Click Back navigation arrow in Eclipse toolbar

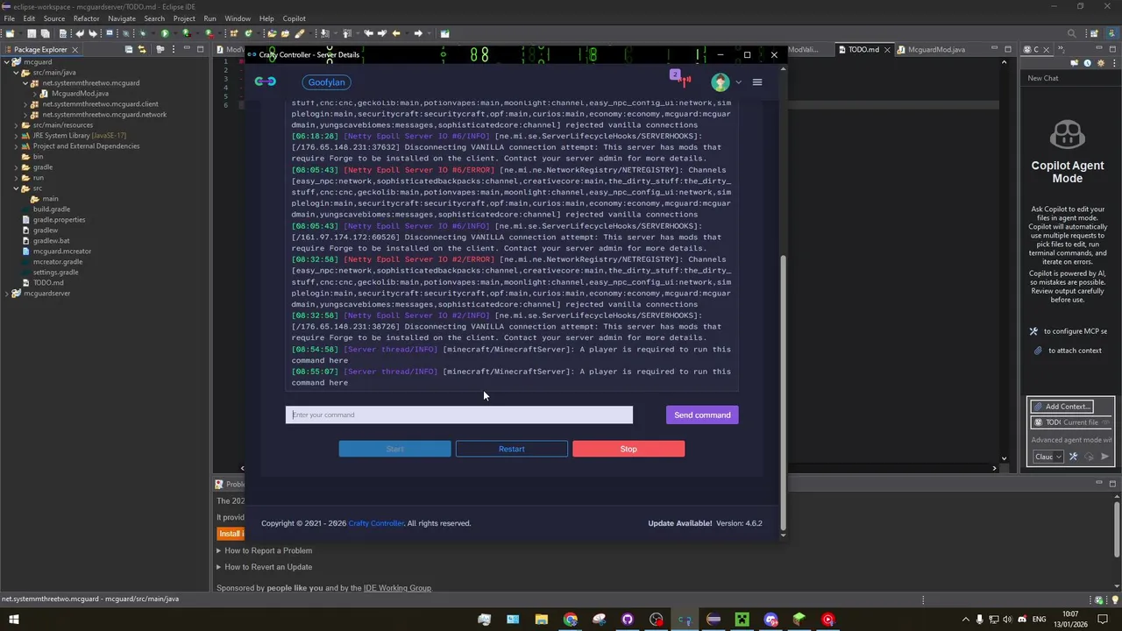pyautogui.click(x=396, y=33)
